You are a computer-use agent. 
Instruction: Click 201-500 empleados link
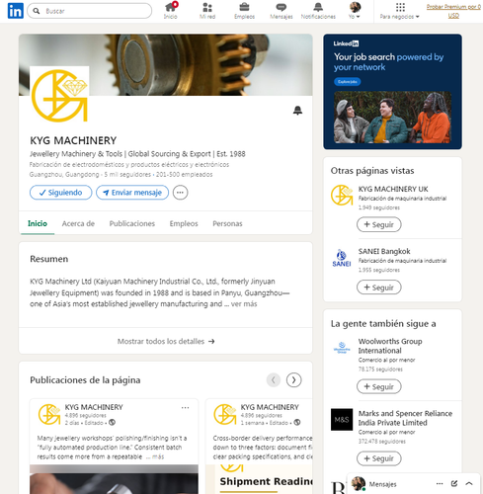(184, 175)
